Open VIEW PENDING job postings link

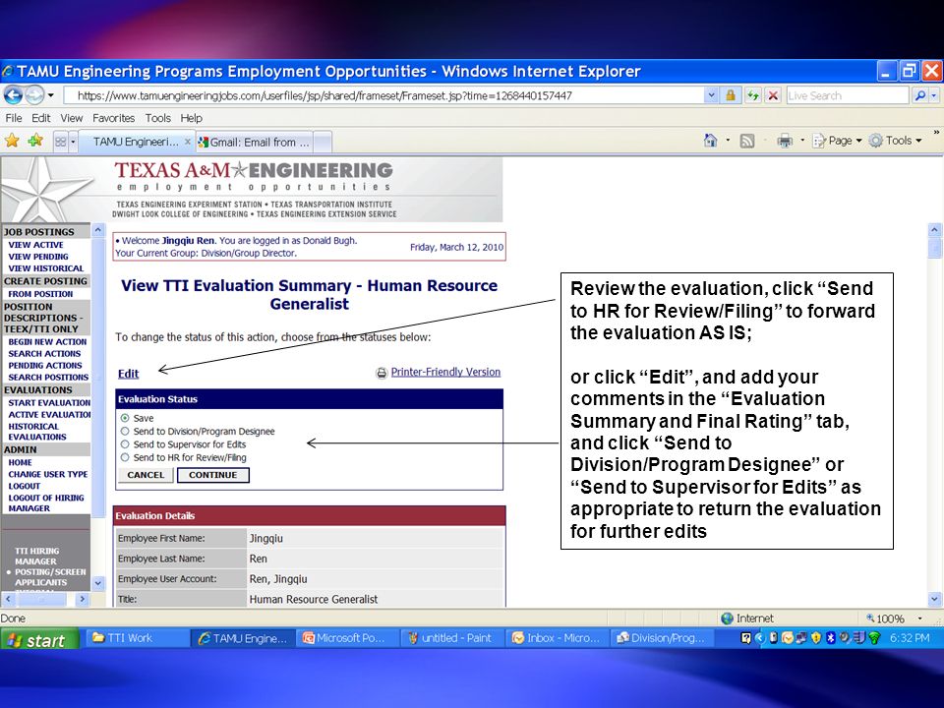38,257
